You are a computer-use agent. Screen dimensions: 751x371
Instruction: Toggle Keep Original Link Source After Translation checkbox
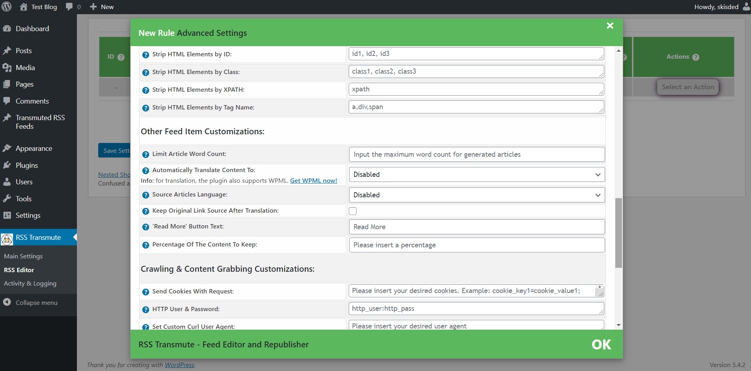(353, 211)
